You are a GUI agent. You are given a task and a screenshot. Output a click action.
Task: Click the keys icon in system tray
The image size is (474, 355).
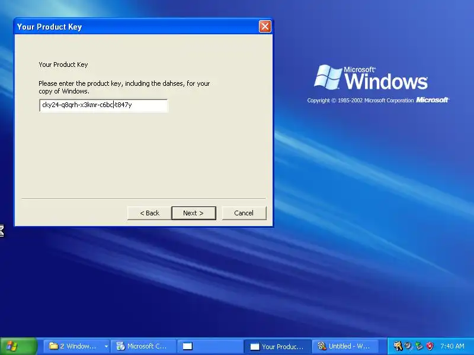398,346
